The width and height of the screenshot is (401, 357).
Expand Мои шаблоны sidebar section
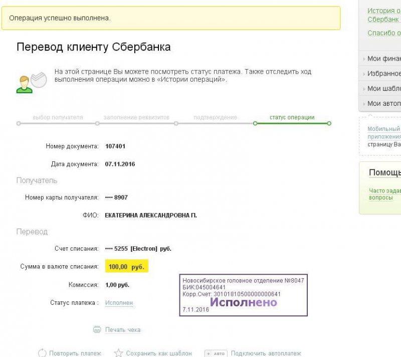(x=380, y=88)
